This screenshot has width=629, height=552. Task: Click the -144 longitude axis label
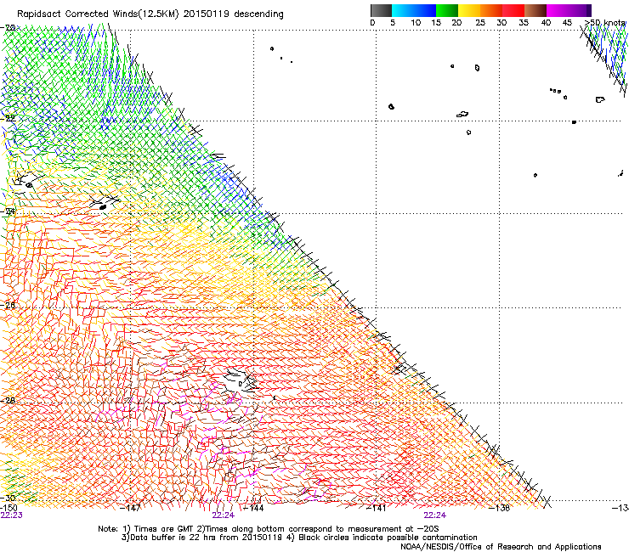tap(253, 508)
